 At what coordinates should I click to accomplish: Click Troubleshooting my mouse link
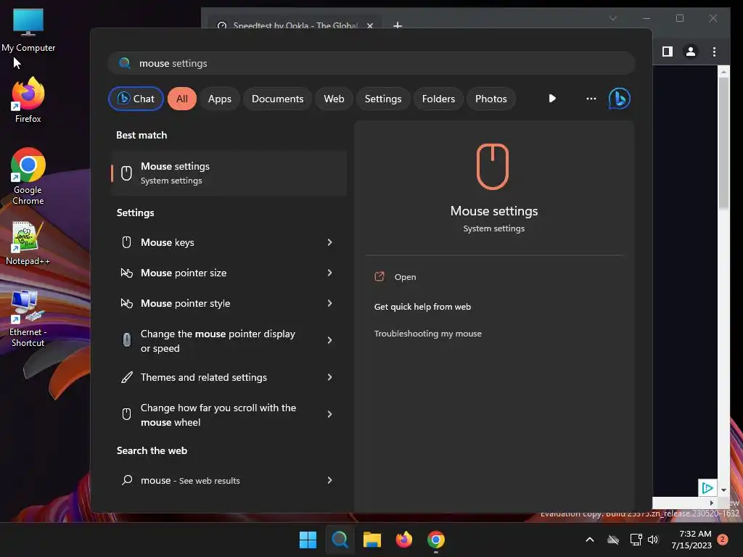tap(428, 334)
